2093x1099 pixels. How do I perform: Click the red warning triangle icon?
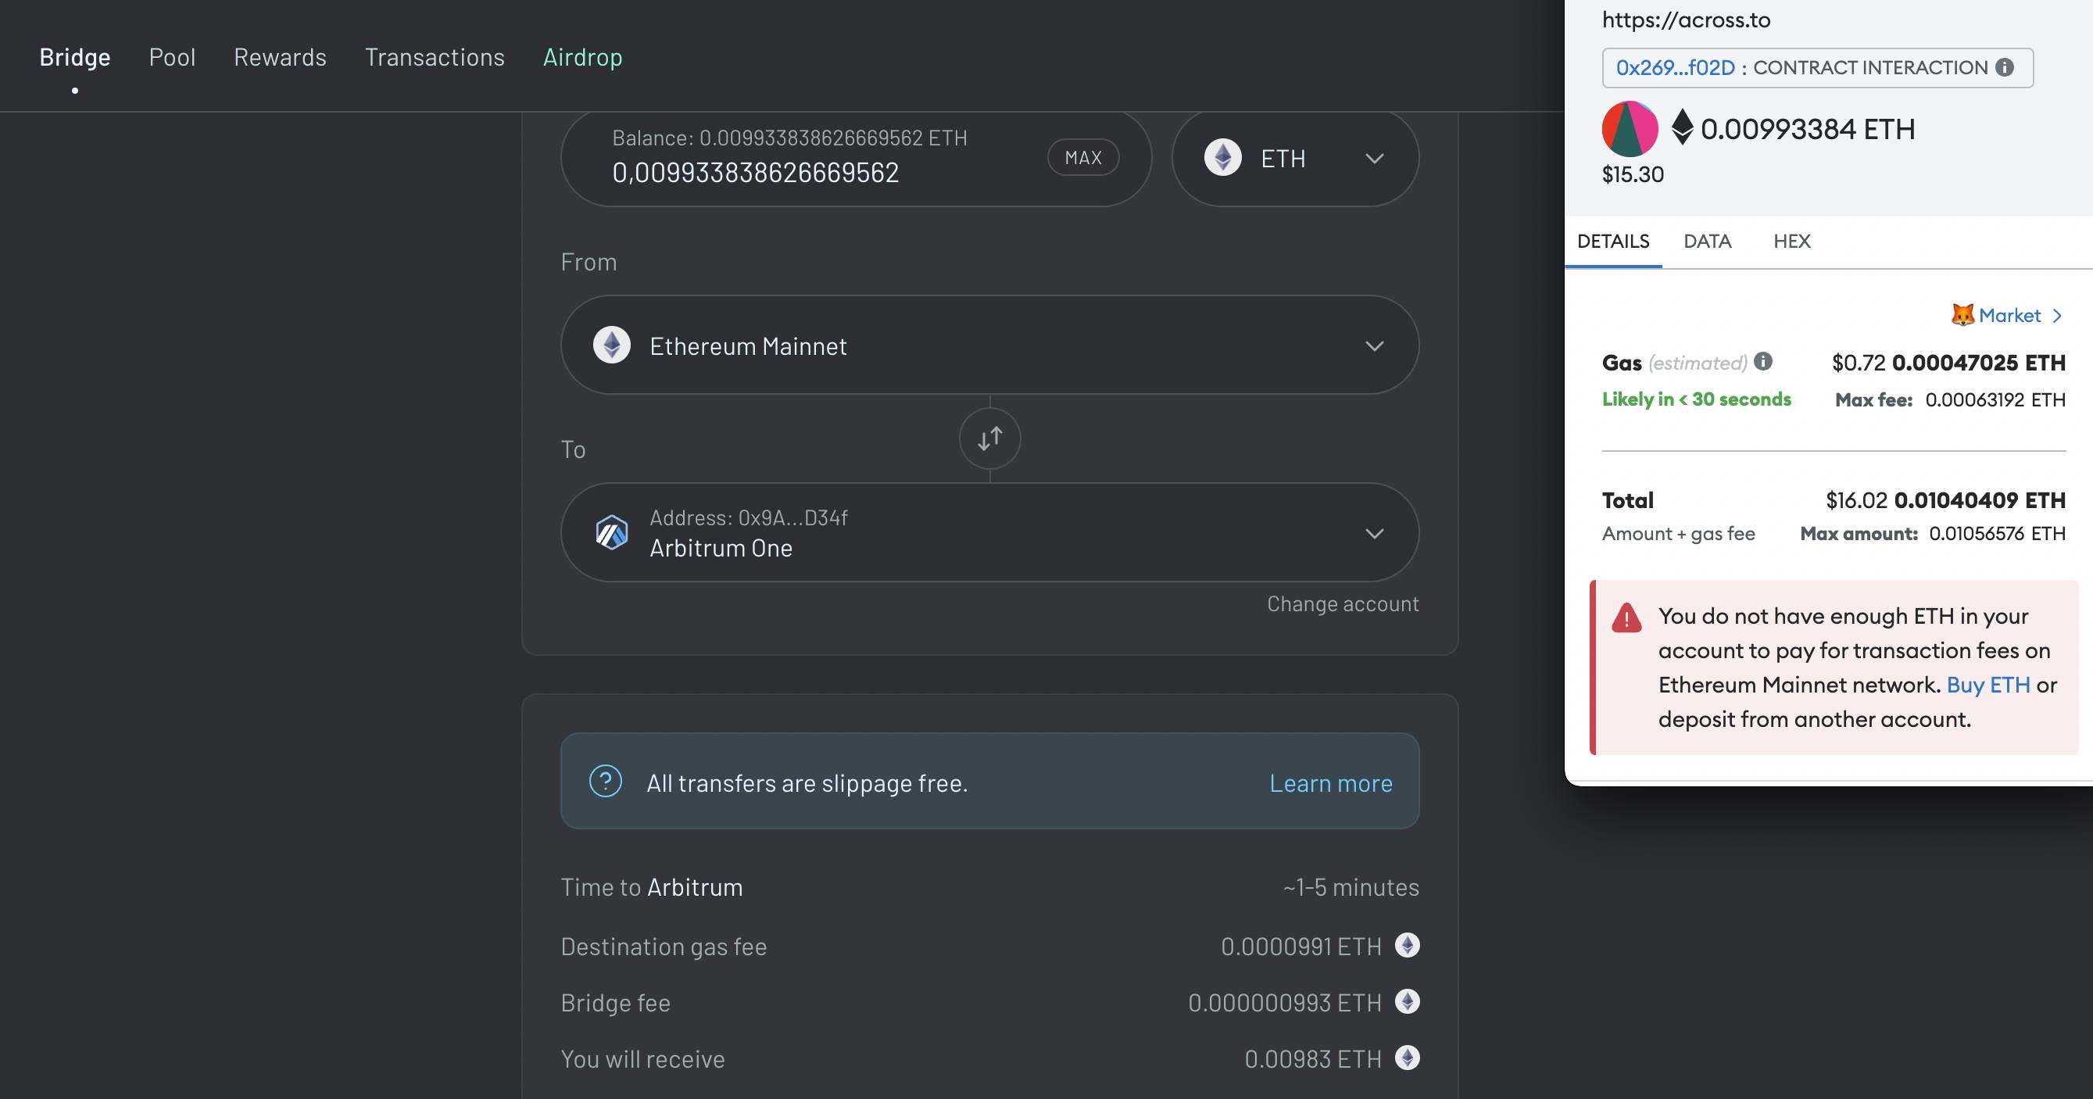1626,618
